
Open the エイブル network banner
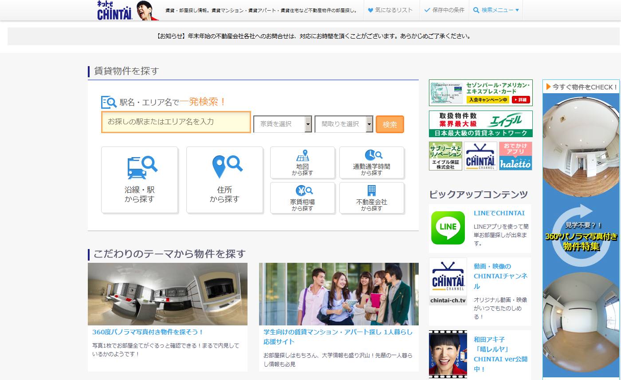point(480,124)
